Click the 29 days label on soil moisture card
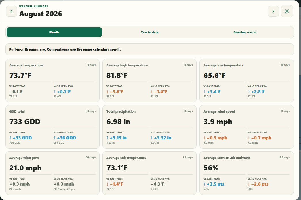This screenshot has height=200, width=301. (285, 157)
